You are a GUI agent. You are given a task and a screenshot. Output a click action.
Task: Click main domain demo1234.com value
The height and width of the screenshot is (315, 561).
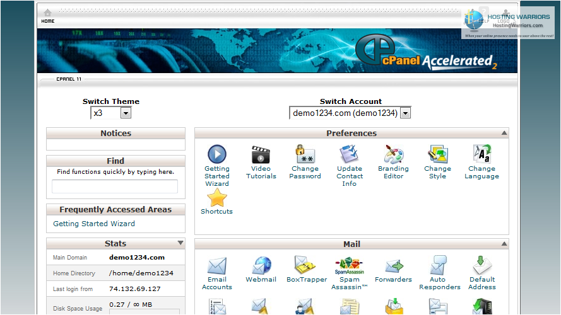[137, 258]
